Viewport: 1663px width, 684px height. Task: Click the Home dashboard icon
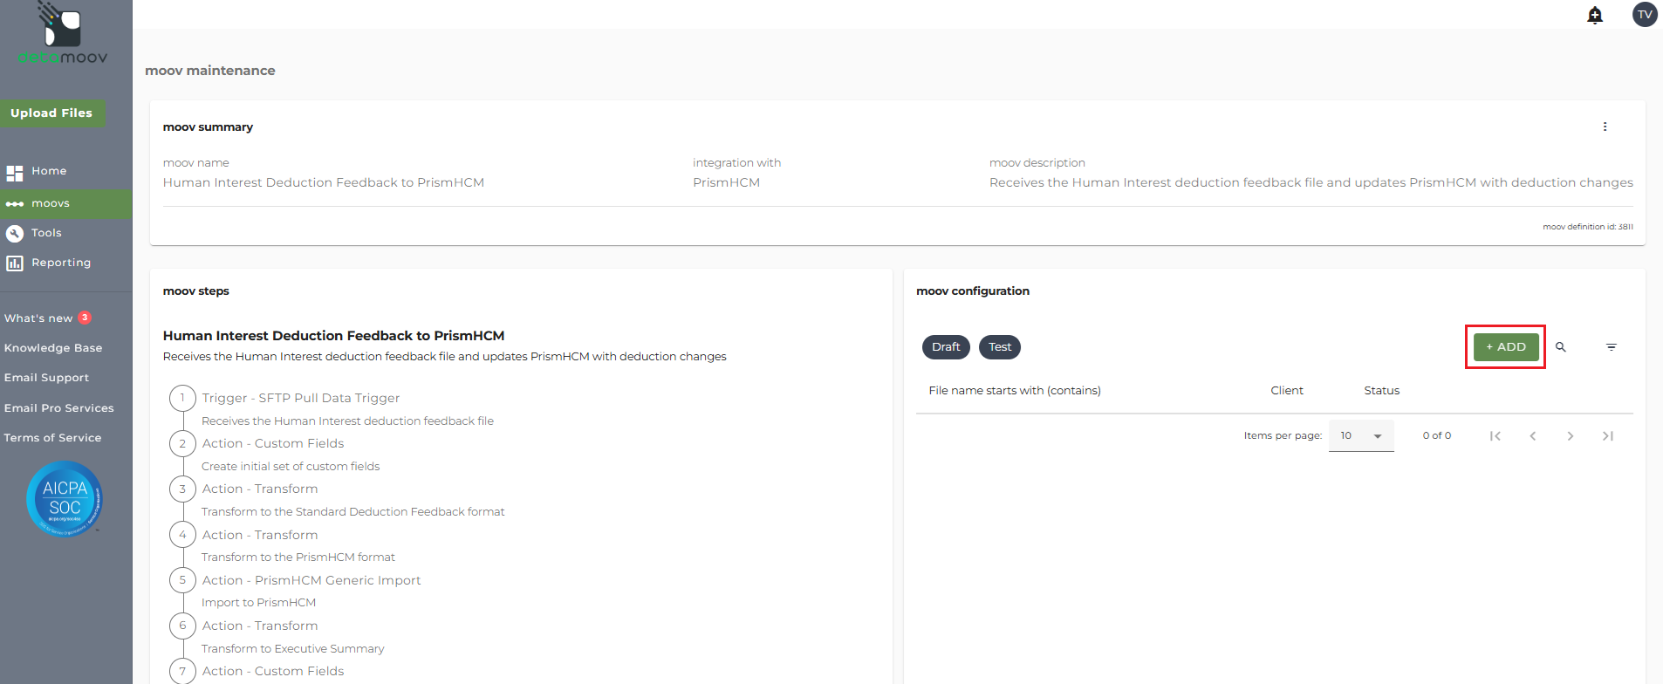tap(15, 172)
